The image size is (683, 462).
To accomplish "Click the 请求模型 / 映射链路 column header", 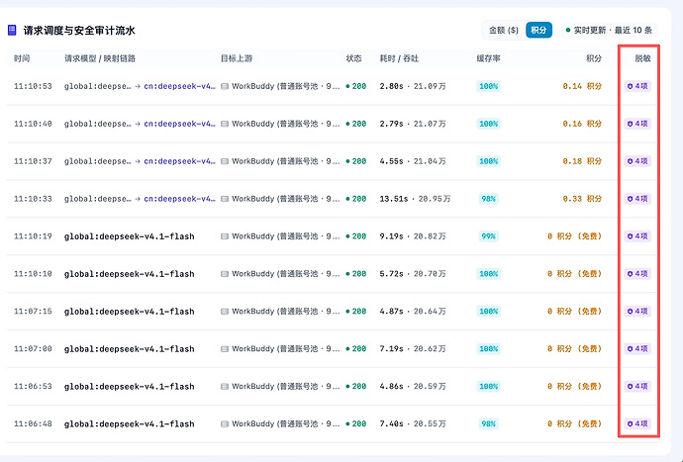I will coord(100,58).
